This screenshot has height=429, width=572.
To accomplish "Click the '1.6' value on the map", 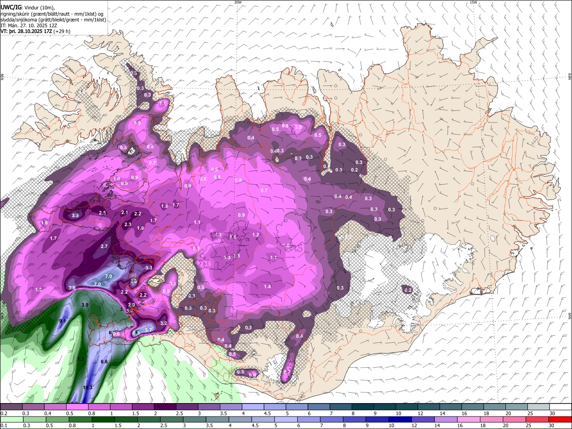I will [x=232, y=237].
